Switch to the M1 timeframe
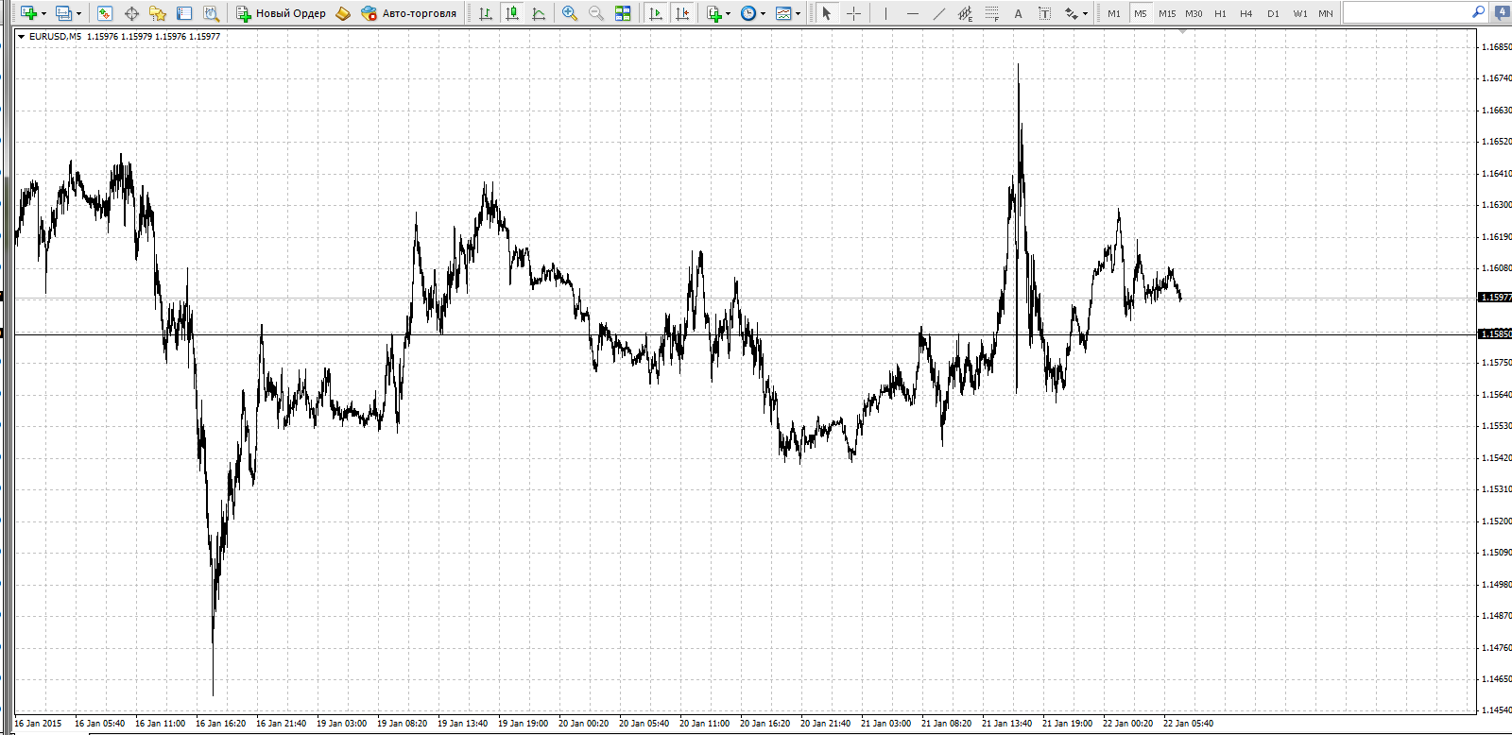This screenshot has width=1512, height=735. [x=1114, y=13]
